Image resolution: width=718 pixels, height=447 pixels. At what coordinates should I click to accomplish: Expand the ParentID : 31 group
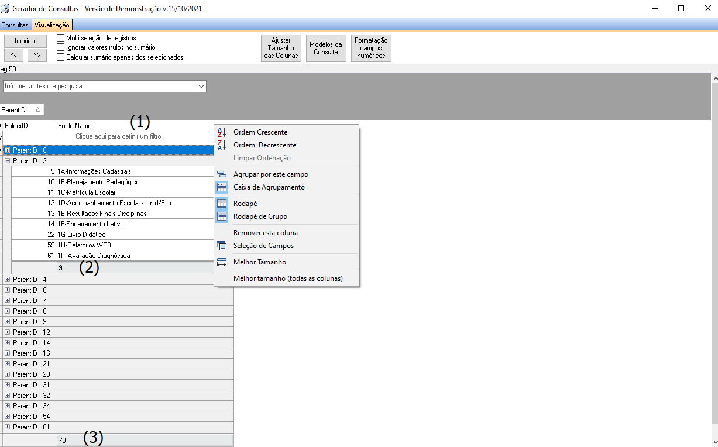pyautogui.click(x=8, y=385)
